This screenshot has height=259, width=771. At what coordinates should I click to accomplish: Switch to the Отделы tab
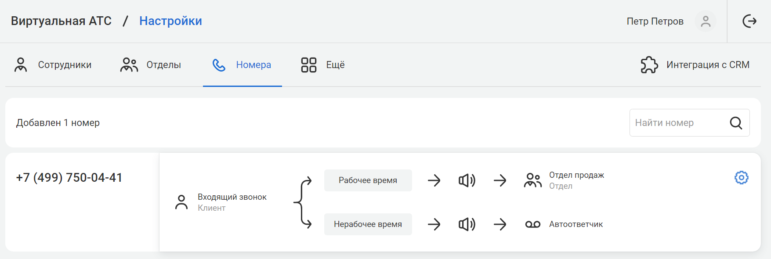pyautogui.click(x=151, y=65)
